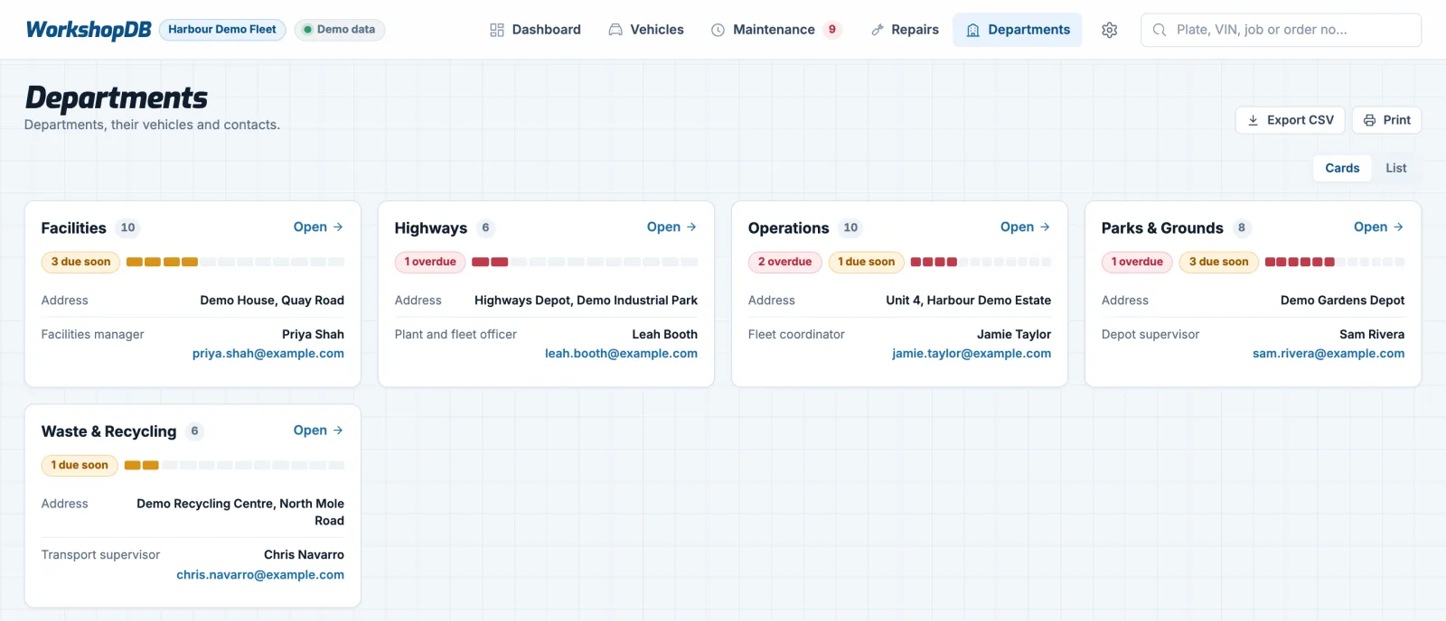Click the Repairs wrench icon
Screen dimensions: 1446x621
click(878, 30)
